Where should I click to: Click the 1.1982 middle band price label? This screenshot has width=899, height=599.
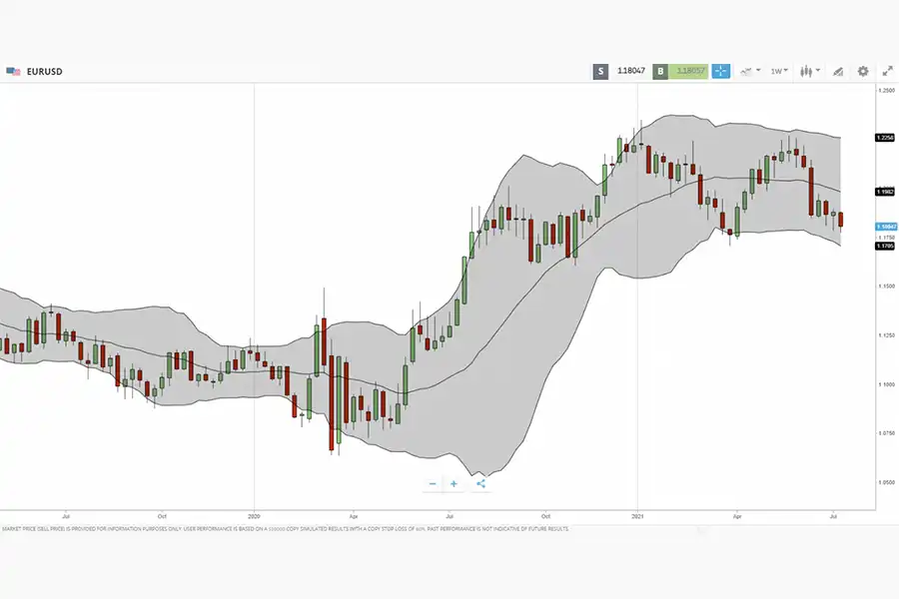pos(885,192)
